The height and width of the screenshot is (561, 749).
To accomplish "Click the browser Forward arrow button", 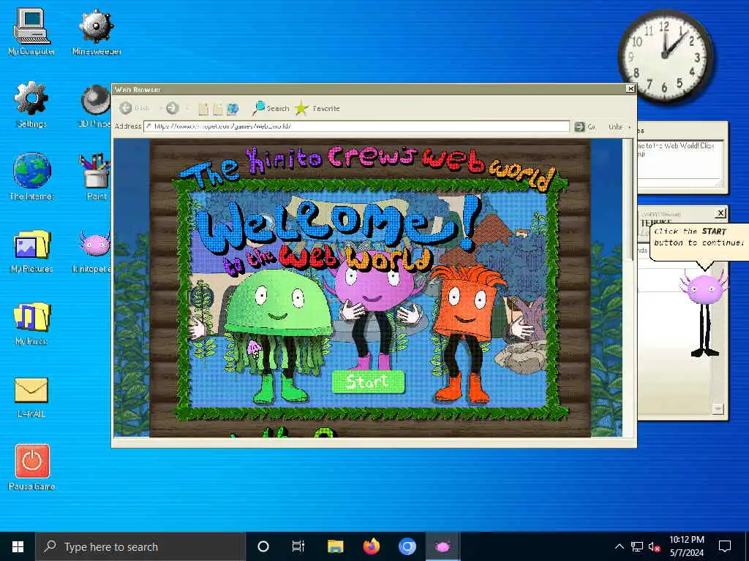I will pos(172,108).
